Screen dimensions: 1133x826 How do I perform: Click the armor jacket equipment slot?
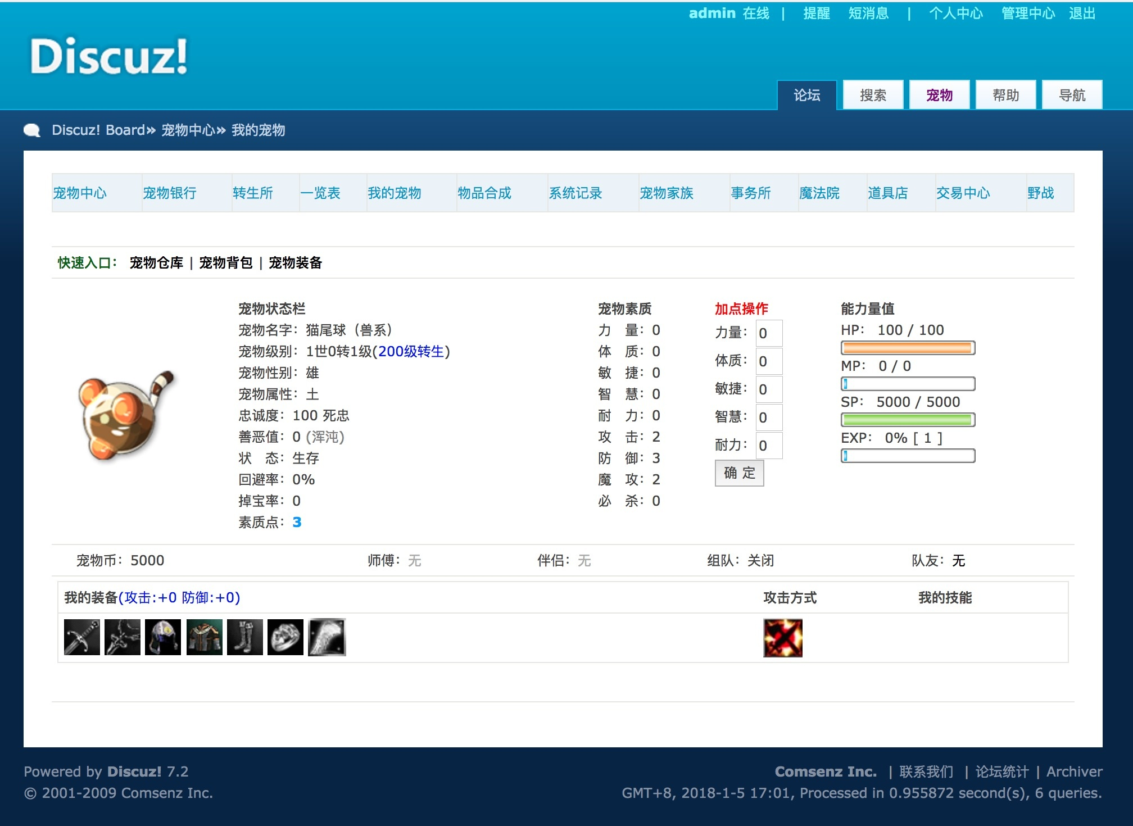point(204,637)
